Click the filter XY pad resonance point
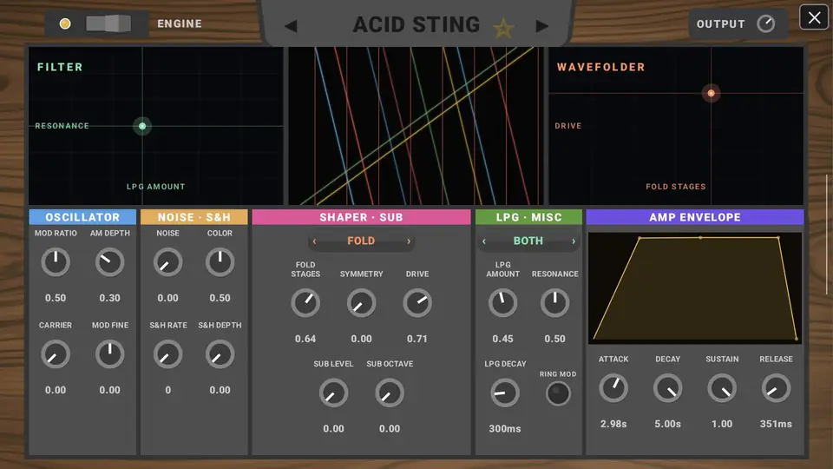Screen dimensions: 833x469 tap(142, 126)
